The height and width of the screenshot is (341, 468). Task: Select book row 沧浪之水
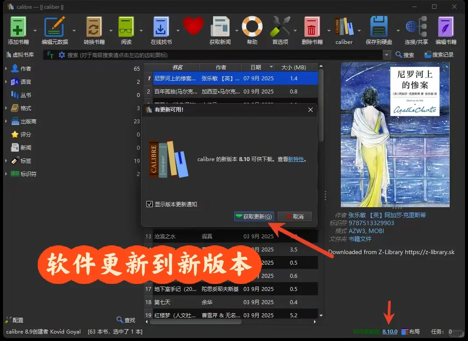(231, 236)
